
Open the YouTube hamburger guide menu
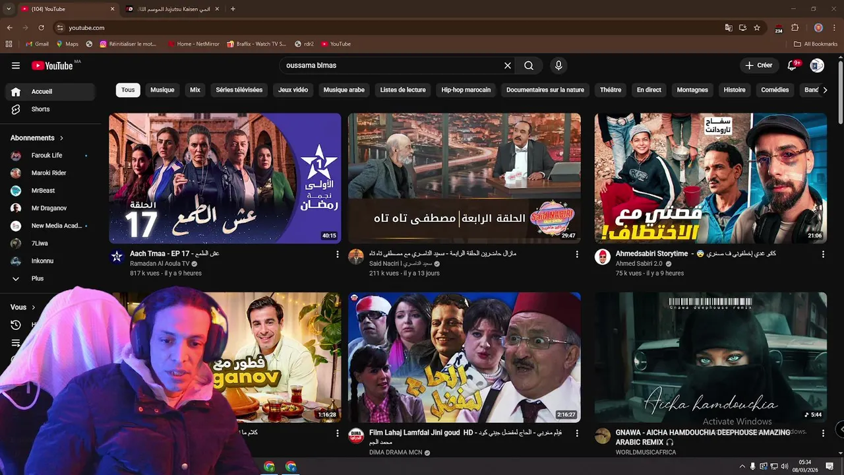coord(16,65)
